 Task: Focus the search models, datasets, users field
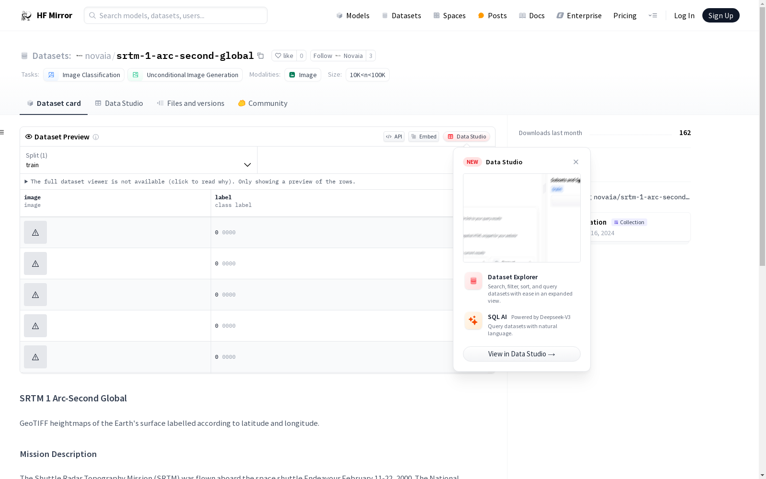point(176,15)
